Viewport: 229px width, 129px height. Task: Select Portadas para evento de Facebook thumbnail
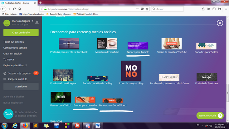(69, 44)
